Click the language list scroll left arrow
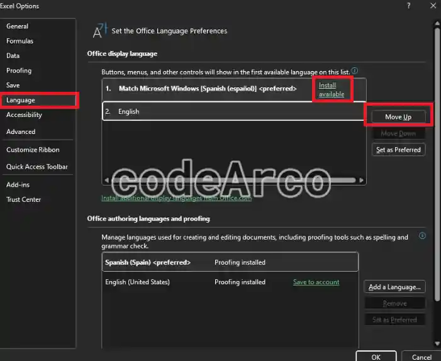441x361 pixels. (106, 181)
